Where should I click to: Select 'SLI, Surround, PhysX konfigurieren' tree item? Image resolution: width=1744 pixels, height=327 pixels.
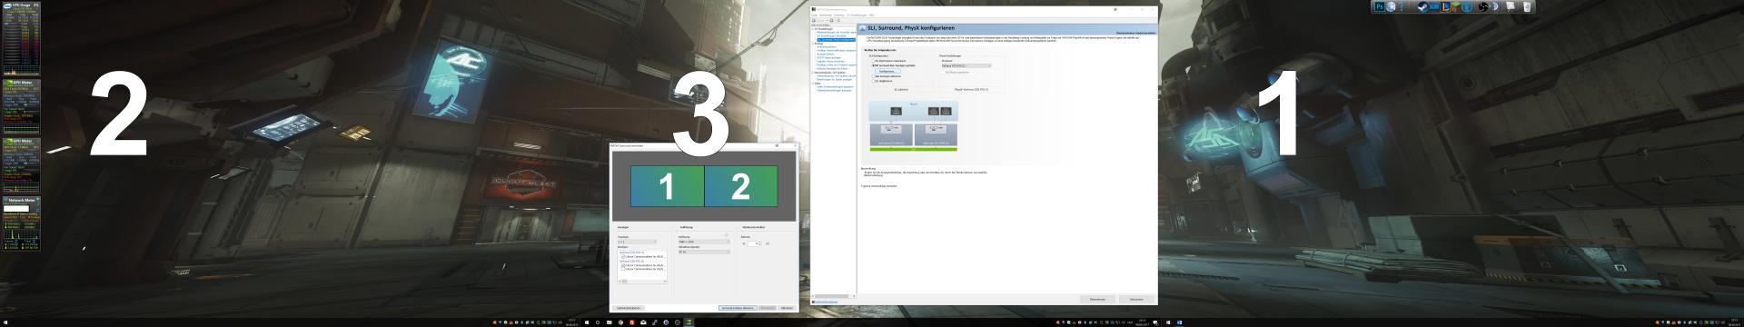tap(836, 39)
